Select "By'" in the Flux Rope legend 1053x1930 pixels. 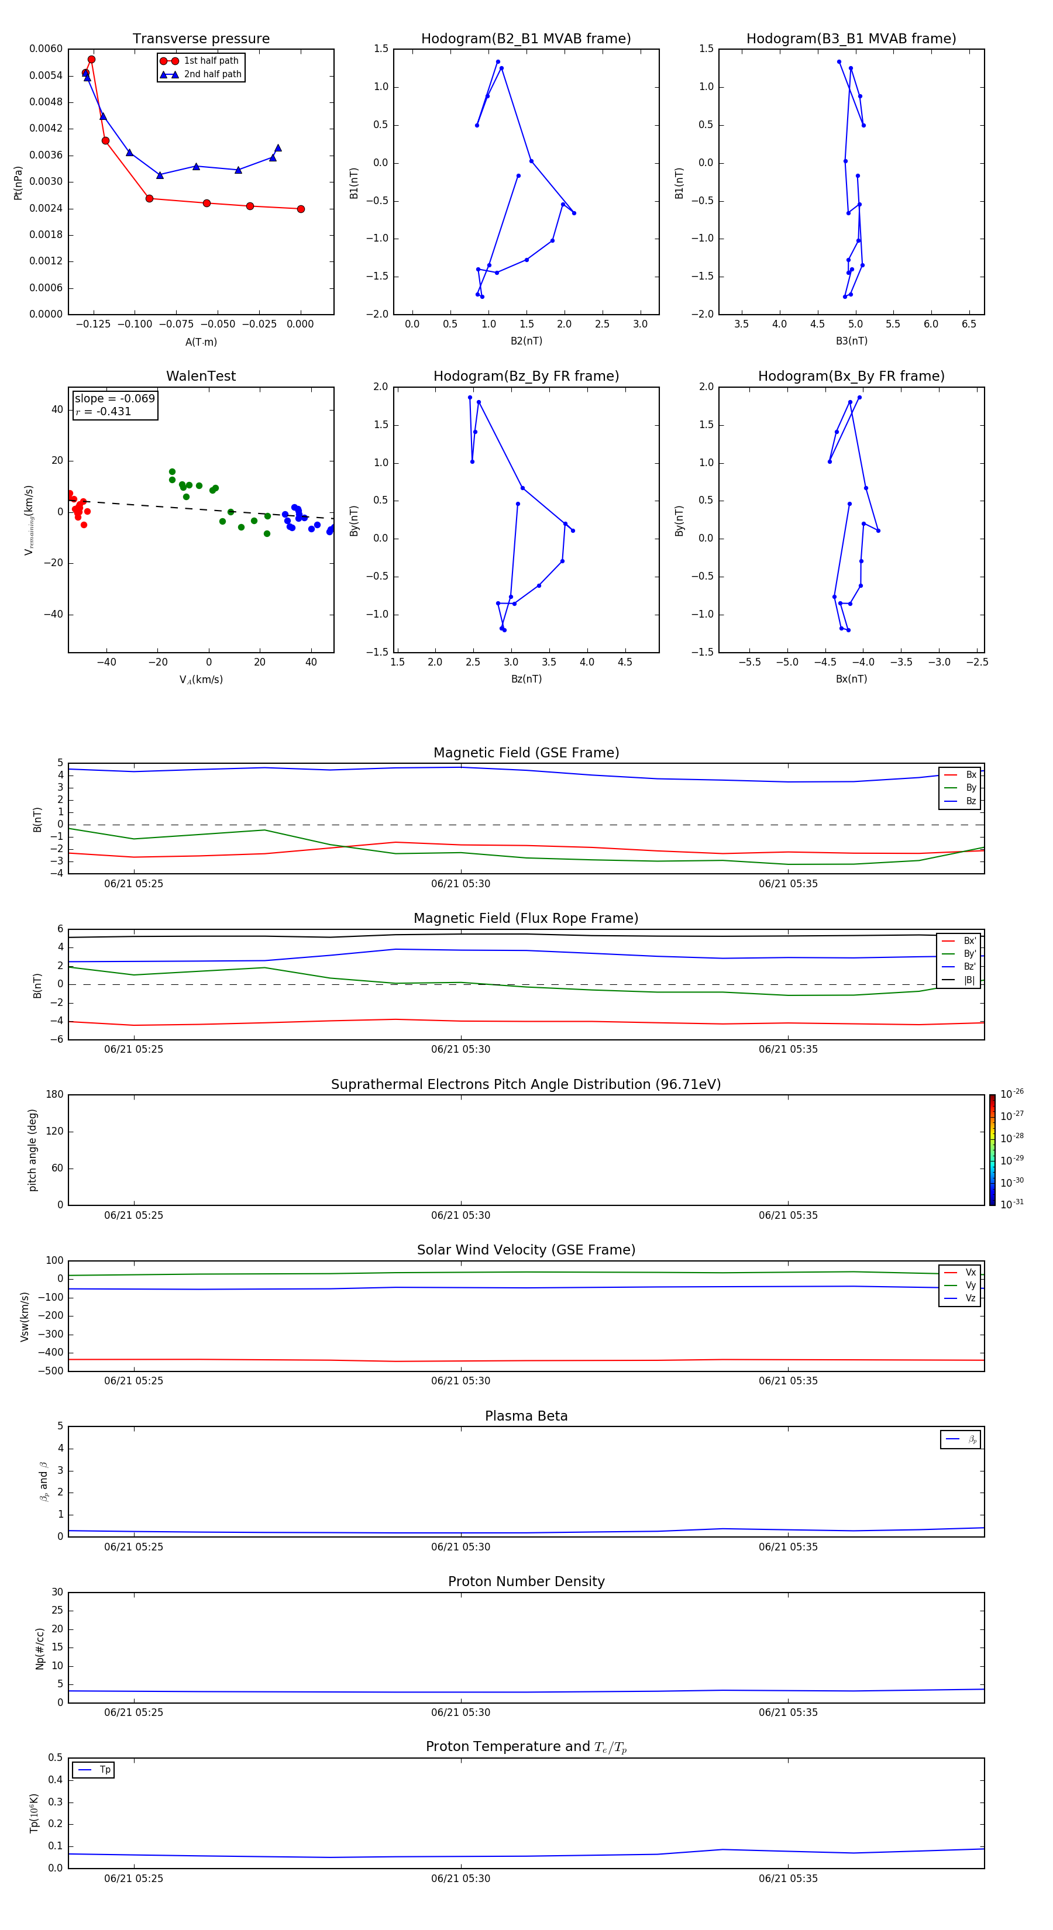pos(959,954)
